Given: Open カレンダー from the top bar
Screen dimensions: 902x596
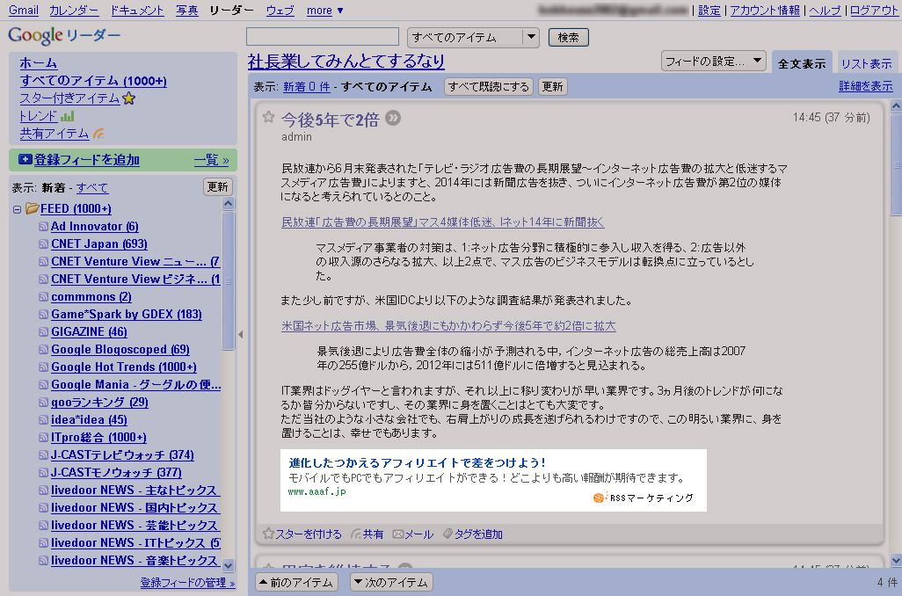Looking at the screenshot, I should [74, 11].
